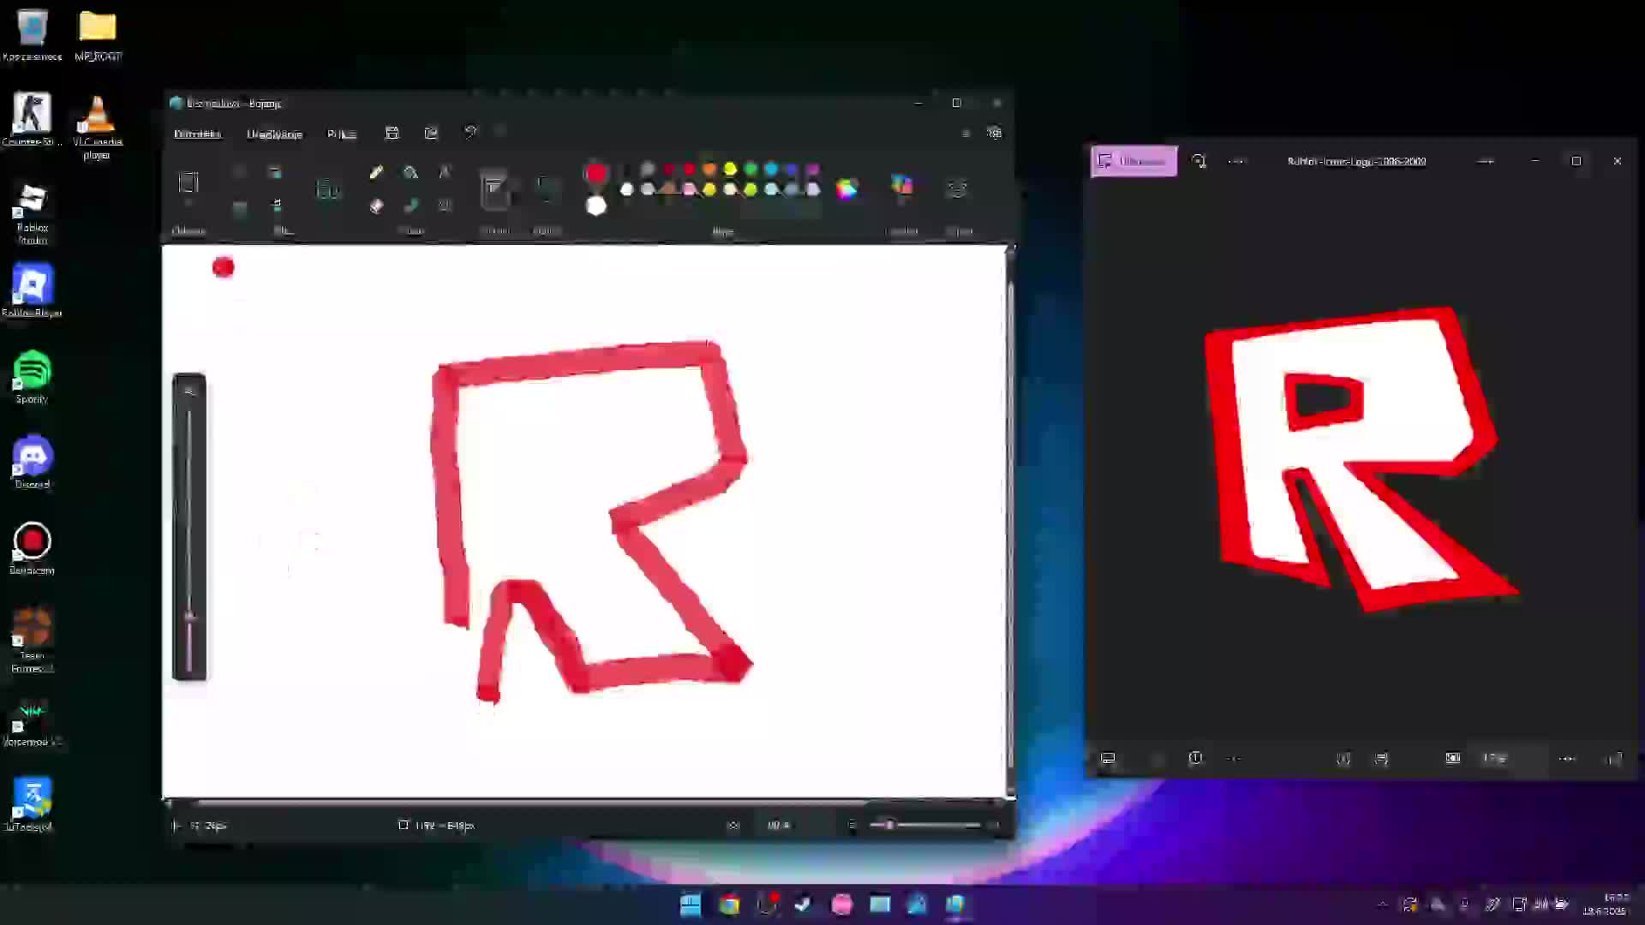Screen dimensions: 1645x925
Task: Select the Text tool in Paint
Action: pyautogui.click(x=445, y=172)
